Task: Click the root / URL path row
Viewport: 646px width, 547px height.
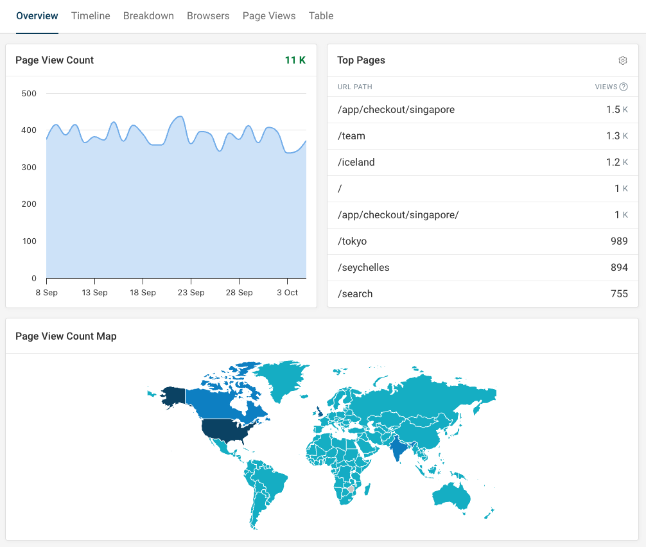Action: pos(482,189)
